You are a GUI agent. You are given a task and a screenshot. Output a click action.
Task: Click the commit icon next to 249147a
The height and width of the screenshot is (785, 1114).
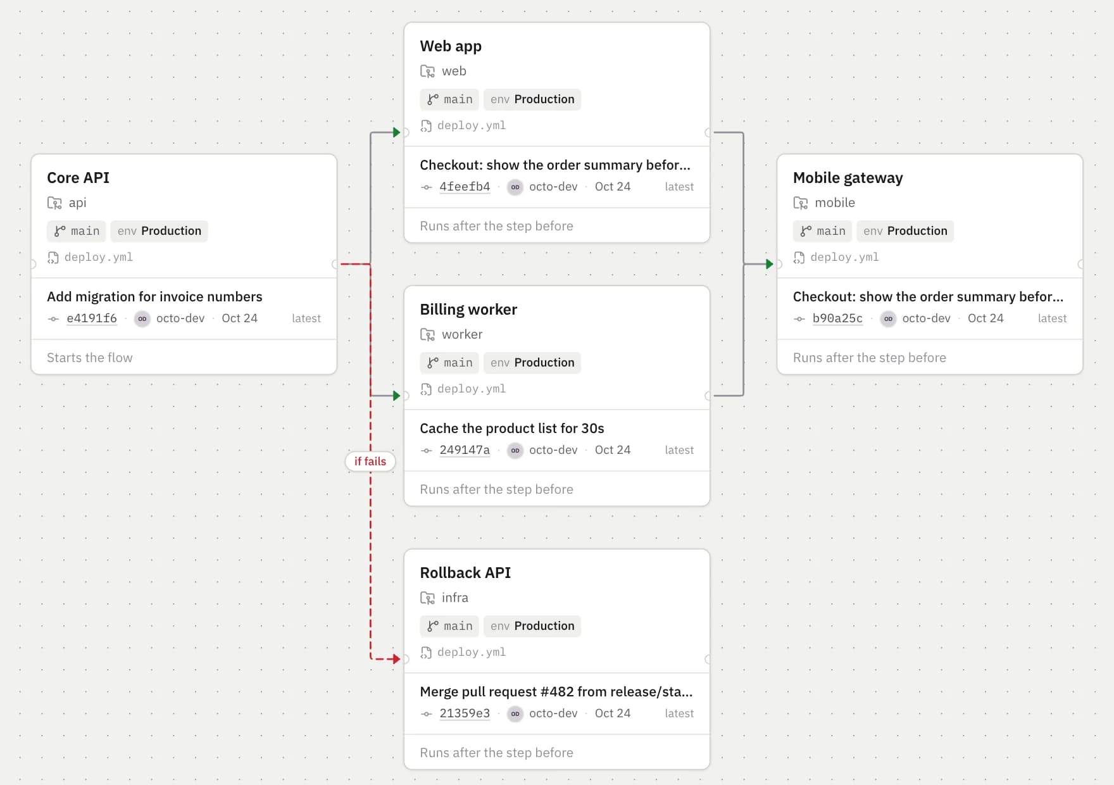coord(426,451)
